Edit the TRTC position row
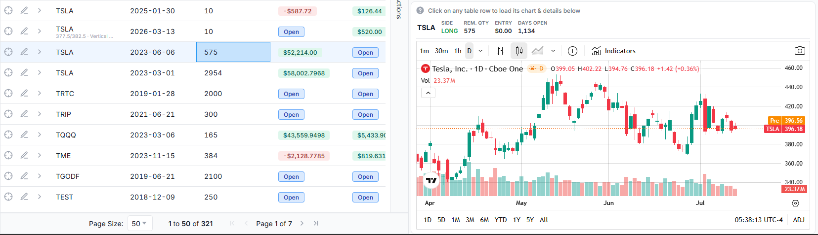 [24, 93]
